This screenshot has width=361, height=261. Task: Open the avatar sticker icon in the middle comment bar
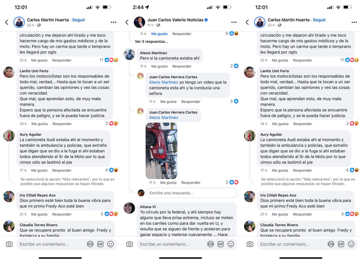[210, 244]
